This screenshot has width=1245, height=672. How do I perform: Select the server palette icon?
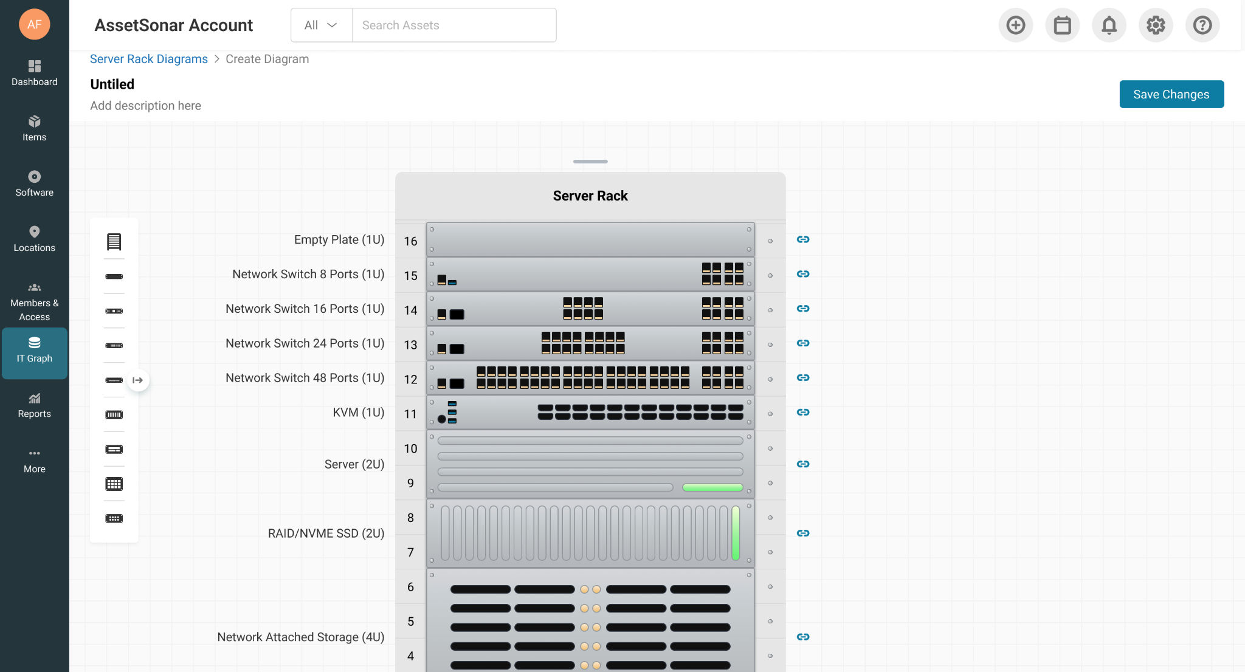tap(114, 450)
